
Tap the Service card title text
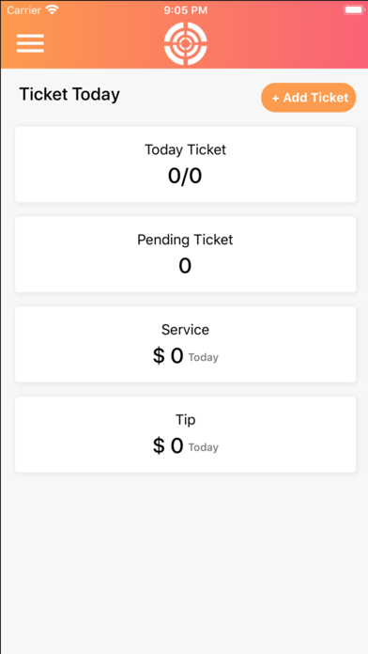[x=185, y=330]
